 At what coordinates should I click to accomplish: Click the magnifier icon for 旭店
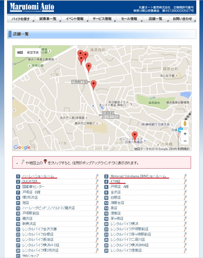pos(97,202)
